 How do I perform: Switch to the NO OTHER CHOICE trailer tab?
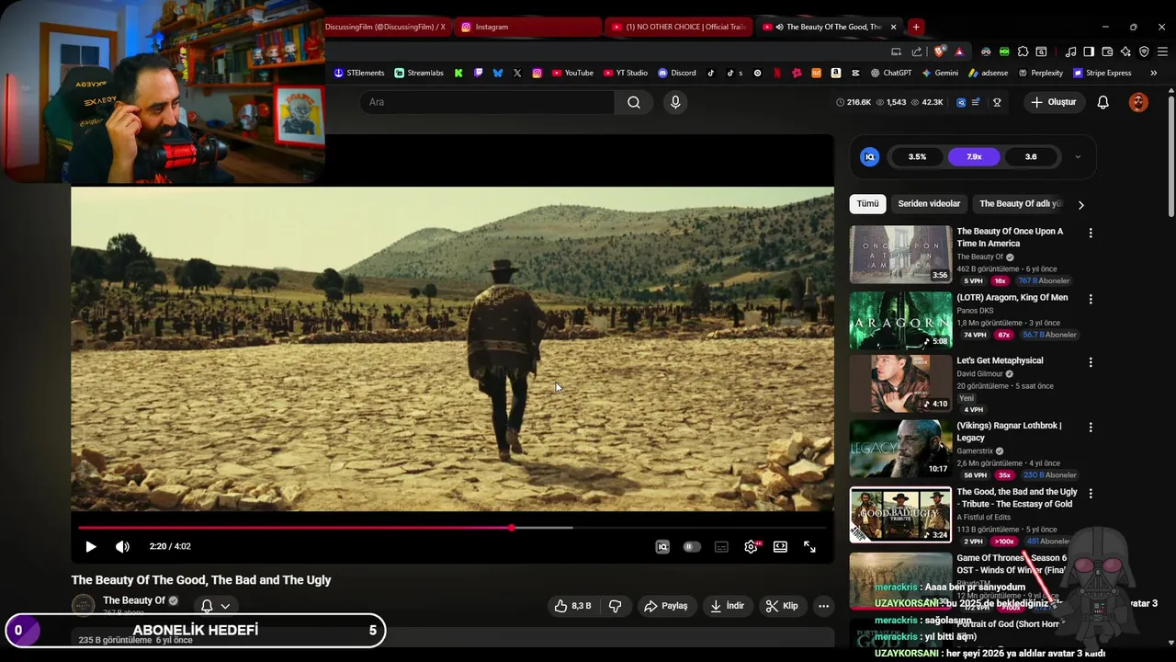click(679, 27)
